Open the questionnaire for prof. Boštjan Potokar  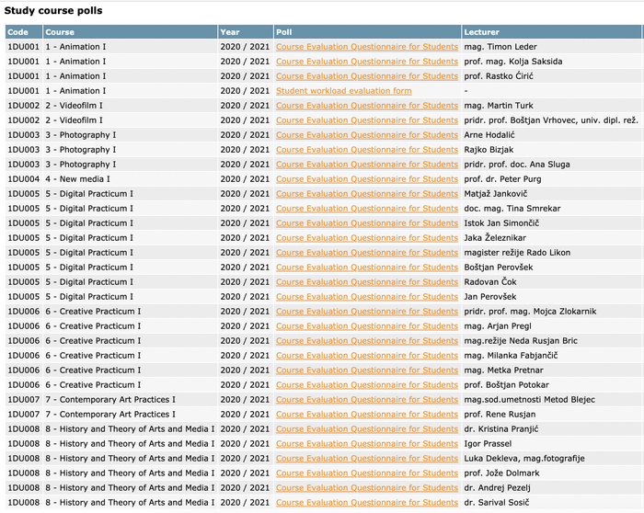pos(367,385)
